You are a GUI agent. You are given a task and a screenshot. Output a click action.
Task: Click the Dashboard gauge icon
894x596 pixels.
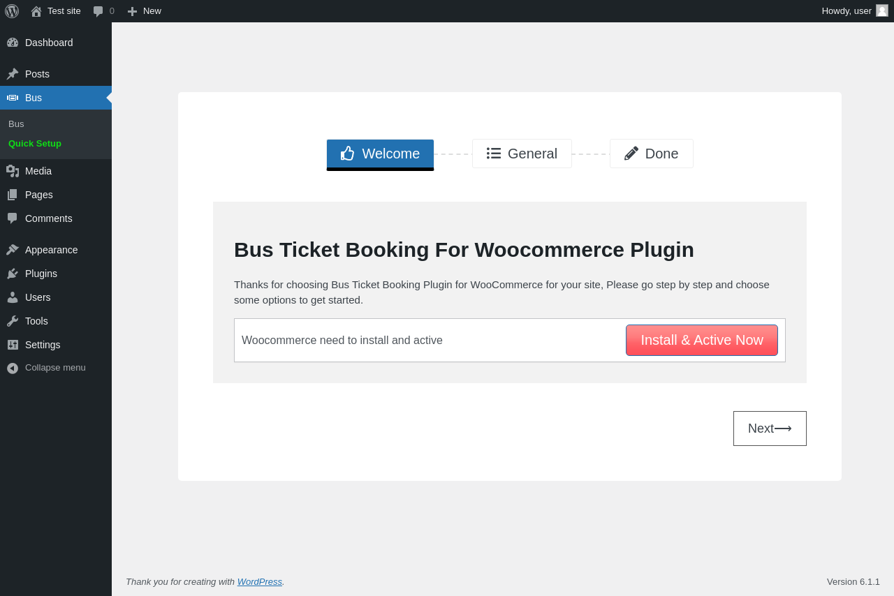point(13,43)
